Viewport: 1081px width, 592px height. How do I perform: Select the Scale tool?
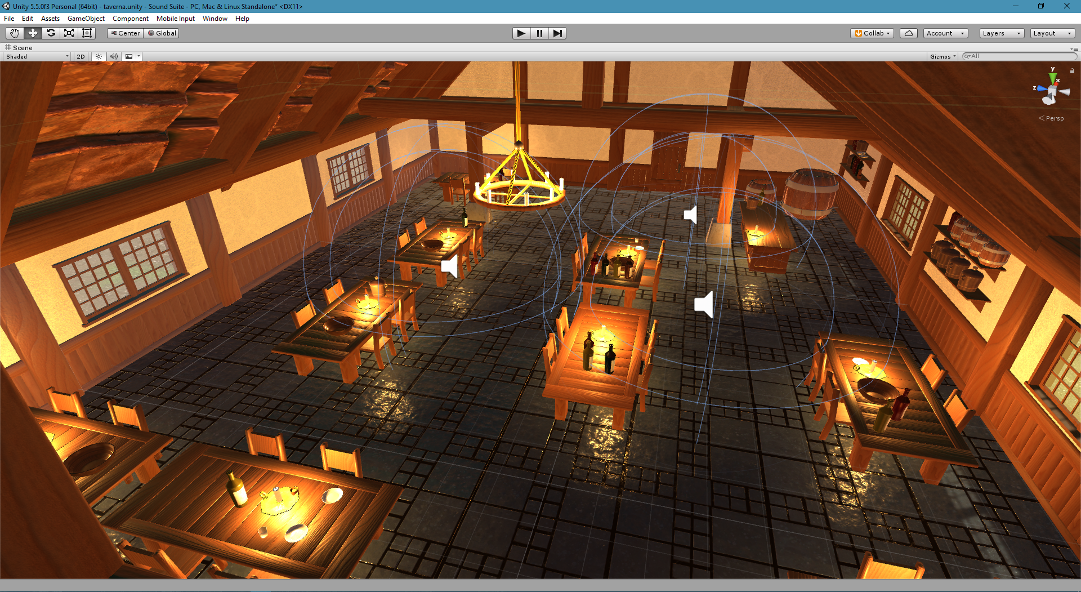[x=69, y=33]
